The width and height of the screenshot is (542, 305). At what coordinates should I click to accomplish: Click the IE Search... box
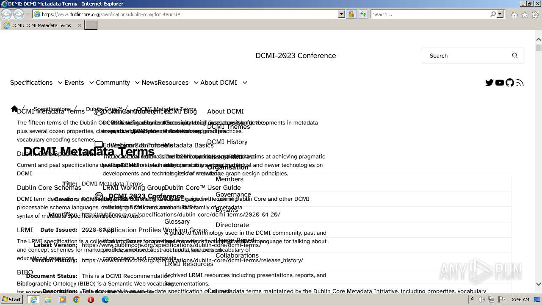(430, 14)
